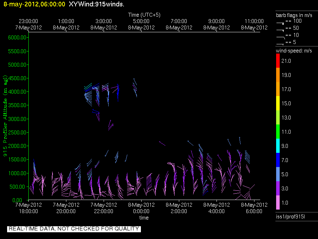
Task: Click the 50 m/s barb flag symbol
Action: point(280,30)
